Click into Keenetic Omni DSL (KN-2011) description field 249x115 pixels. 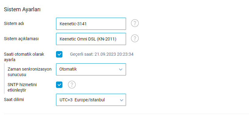[91, 39]
